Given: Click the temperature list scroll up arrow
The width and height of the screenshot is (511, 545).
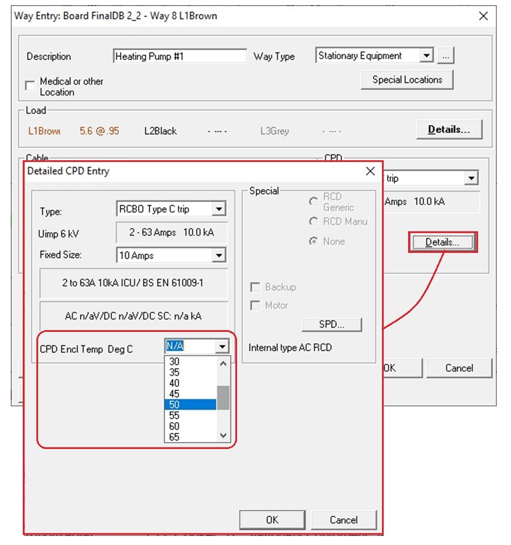Looking at the screenshot, I should (x=223, y=364).
